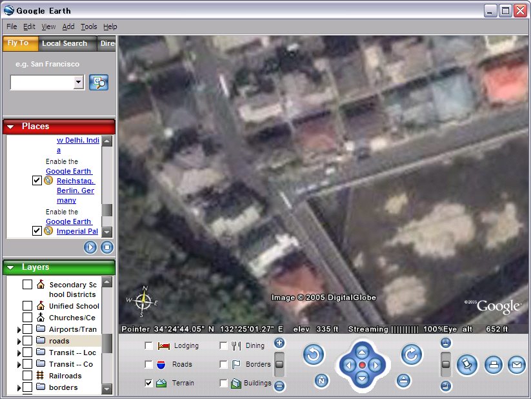This screenshot has height=399, width=531.
Task: Switch to the Local Search tab
Action: [x=65, y=43]
